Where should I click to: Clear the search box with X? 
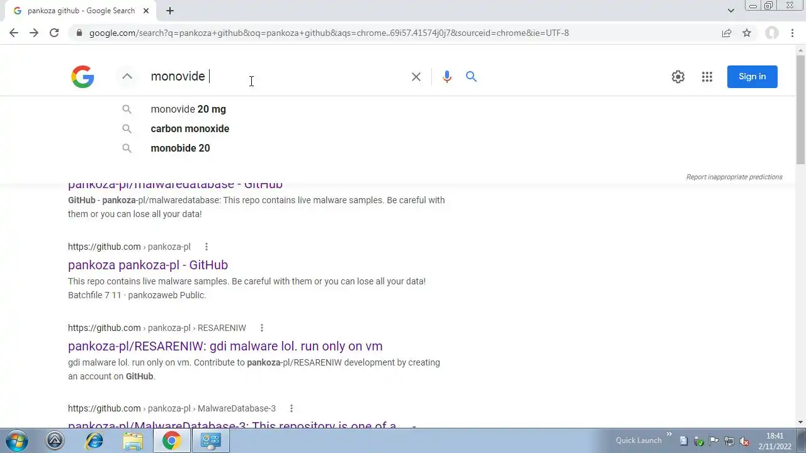point(416,77)
